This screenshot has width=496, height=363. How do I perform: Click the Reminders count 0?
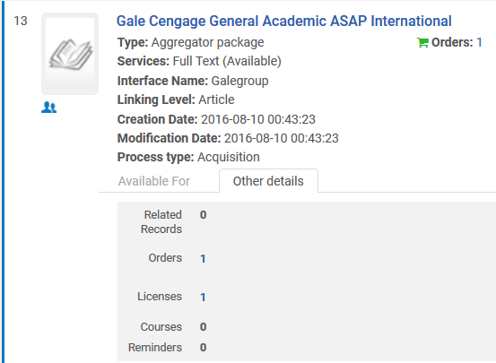[203, 348]
